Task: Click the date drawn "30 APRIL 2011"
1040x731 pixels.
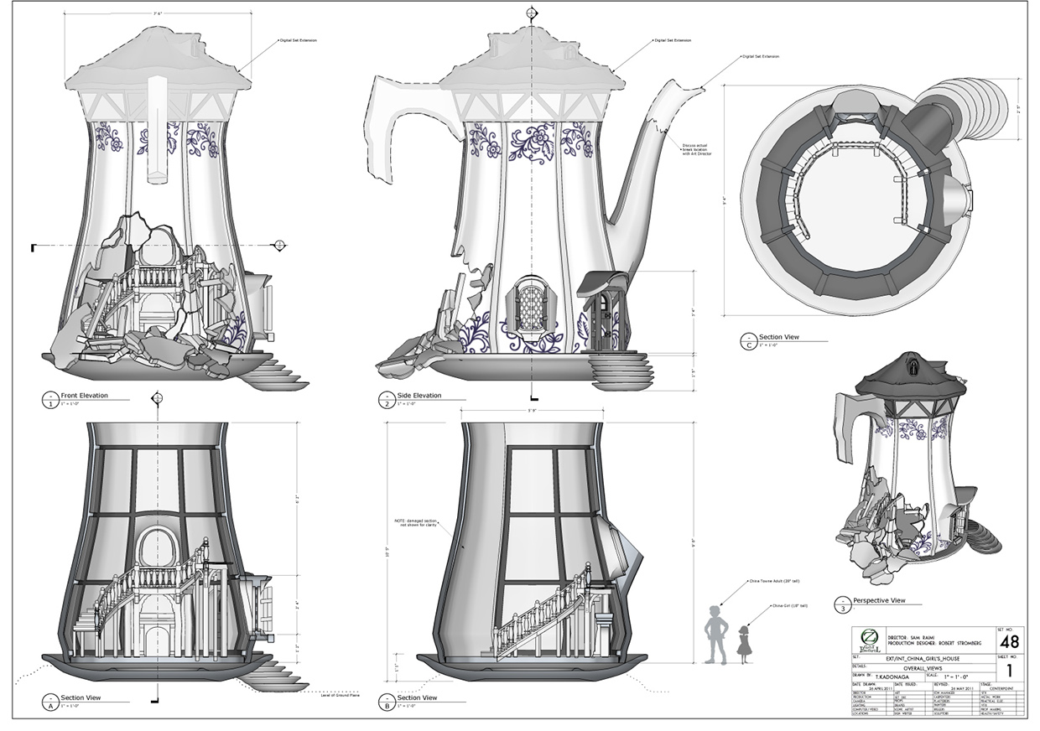Action: (882, 687)
